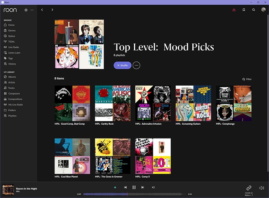Open Listen Later in sidebar
Image resolution: width=269 pixels, height=198 pixels.
(x=14, y=53)
